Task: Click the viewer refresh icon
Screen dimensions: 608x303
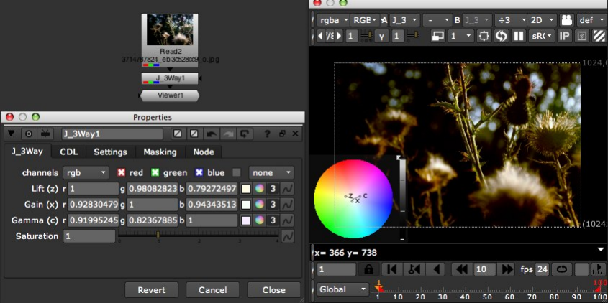Action: pyautogui.click(x=502, y=37)
